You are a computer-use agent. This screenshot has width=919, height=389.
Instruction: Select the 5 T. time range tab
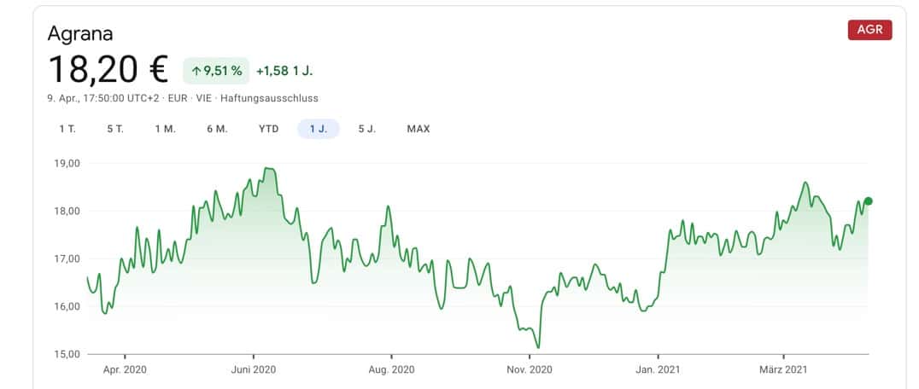click(115, 129)
